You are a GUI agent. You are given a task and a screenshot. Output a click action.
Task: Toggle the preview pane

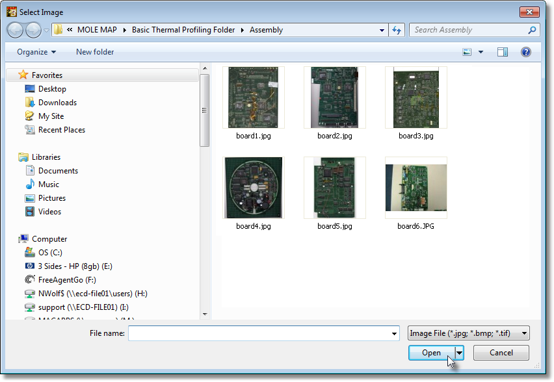(x=503, y=52)
